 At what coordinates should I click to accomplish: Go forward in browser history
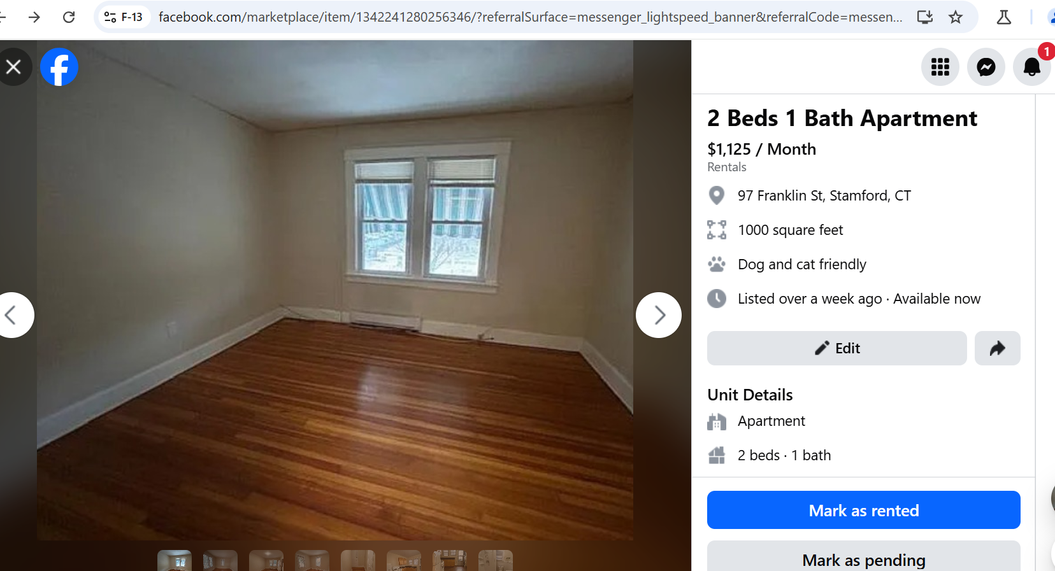[34, 17]
